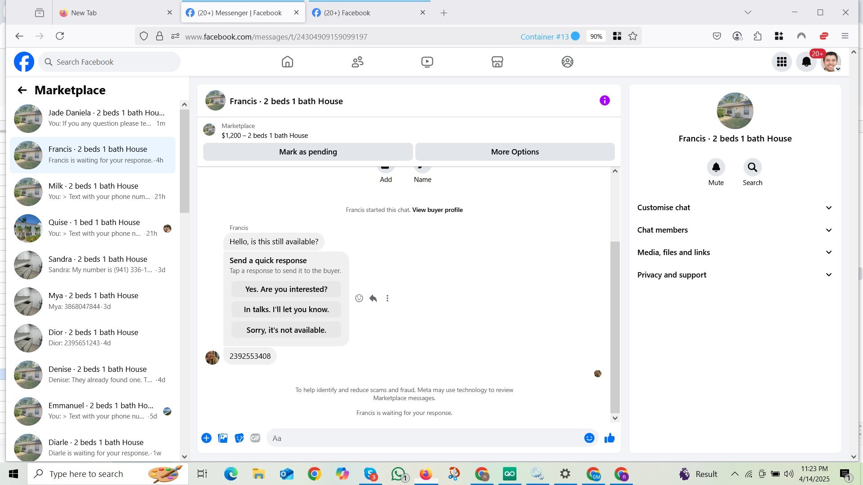
Task: Bookmark this page with star icon
Action: (633, 36)
